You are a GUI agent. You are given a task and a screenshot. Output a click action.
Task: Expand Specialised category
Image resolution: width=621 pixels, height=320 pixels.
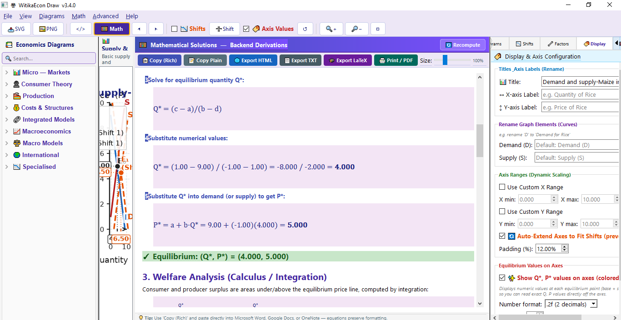point(6,167)
